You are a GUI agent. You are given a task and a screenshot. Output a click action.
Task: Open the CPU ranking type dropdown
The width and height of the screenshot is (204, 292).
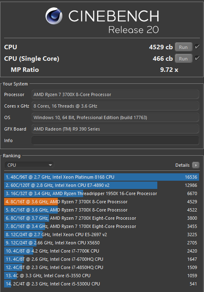click(x=29, y=165)
